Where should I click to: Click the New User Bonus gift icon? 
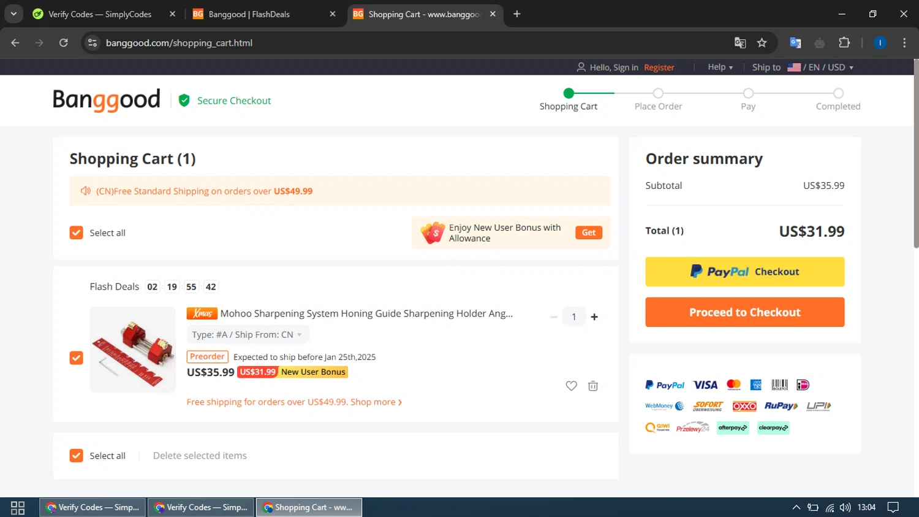pos(433,232)
